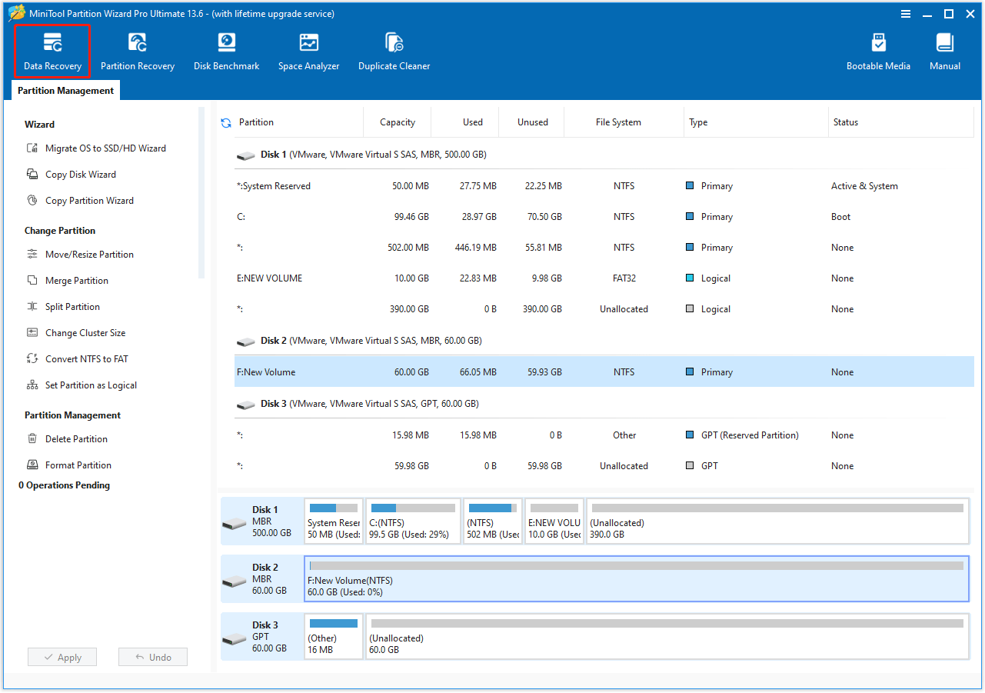This screenshot has height=693, width=985.
Task: Launch the Duplicate Cleaner
Action: click(x=394, y=50)
